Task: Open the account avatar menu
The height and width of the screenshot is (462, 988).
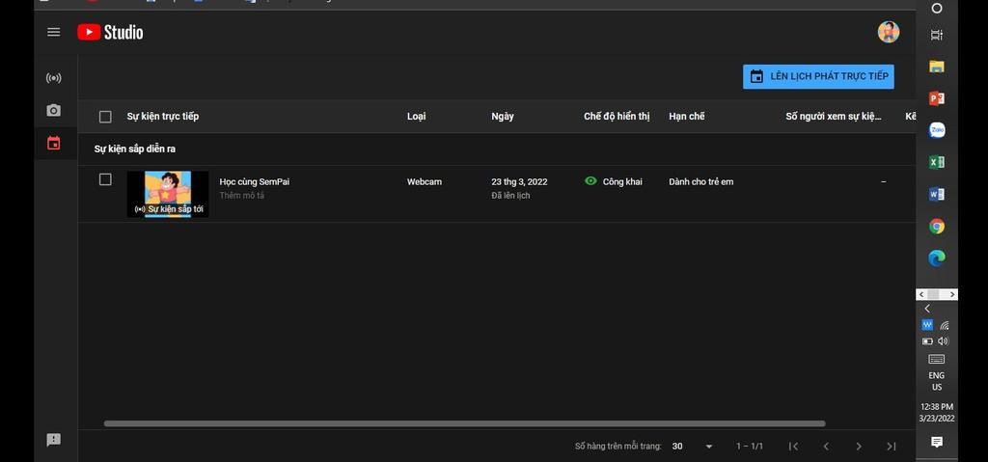Action: 889,32
